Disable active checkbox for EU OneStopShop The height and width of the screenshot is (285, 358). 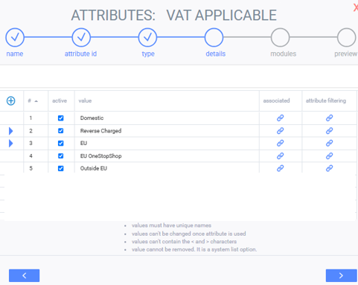60,156
